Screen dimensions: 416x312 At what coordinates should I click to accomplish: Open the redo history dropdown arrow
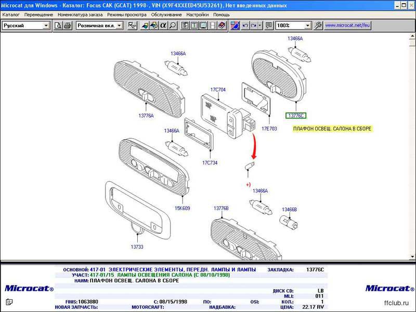[x=260, y=25]
